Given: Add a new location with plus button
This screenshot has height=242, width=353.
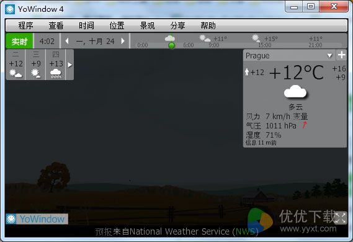Looking at the screenshot, I should coord(341,55).
